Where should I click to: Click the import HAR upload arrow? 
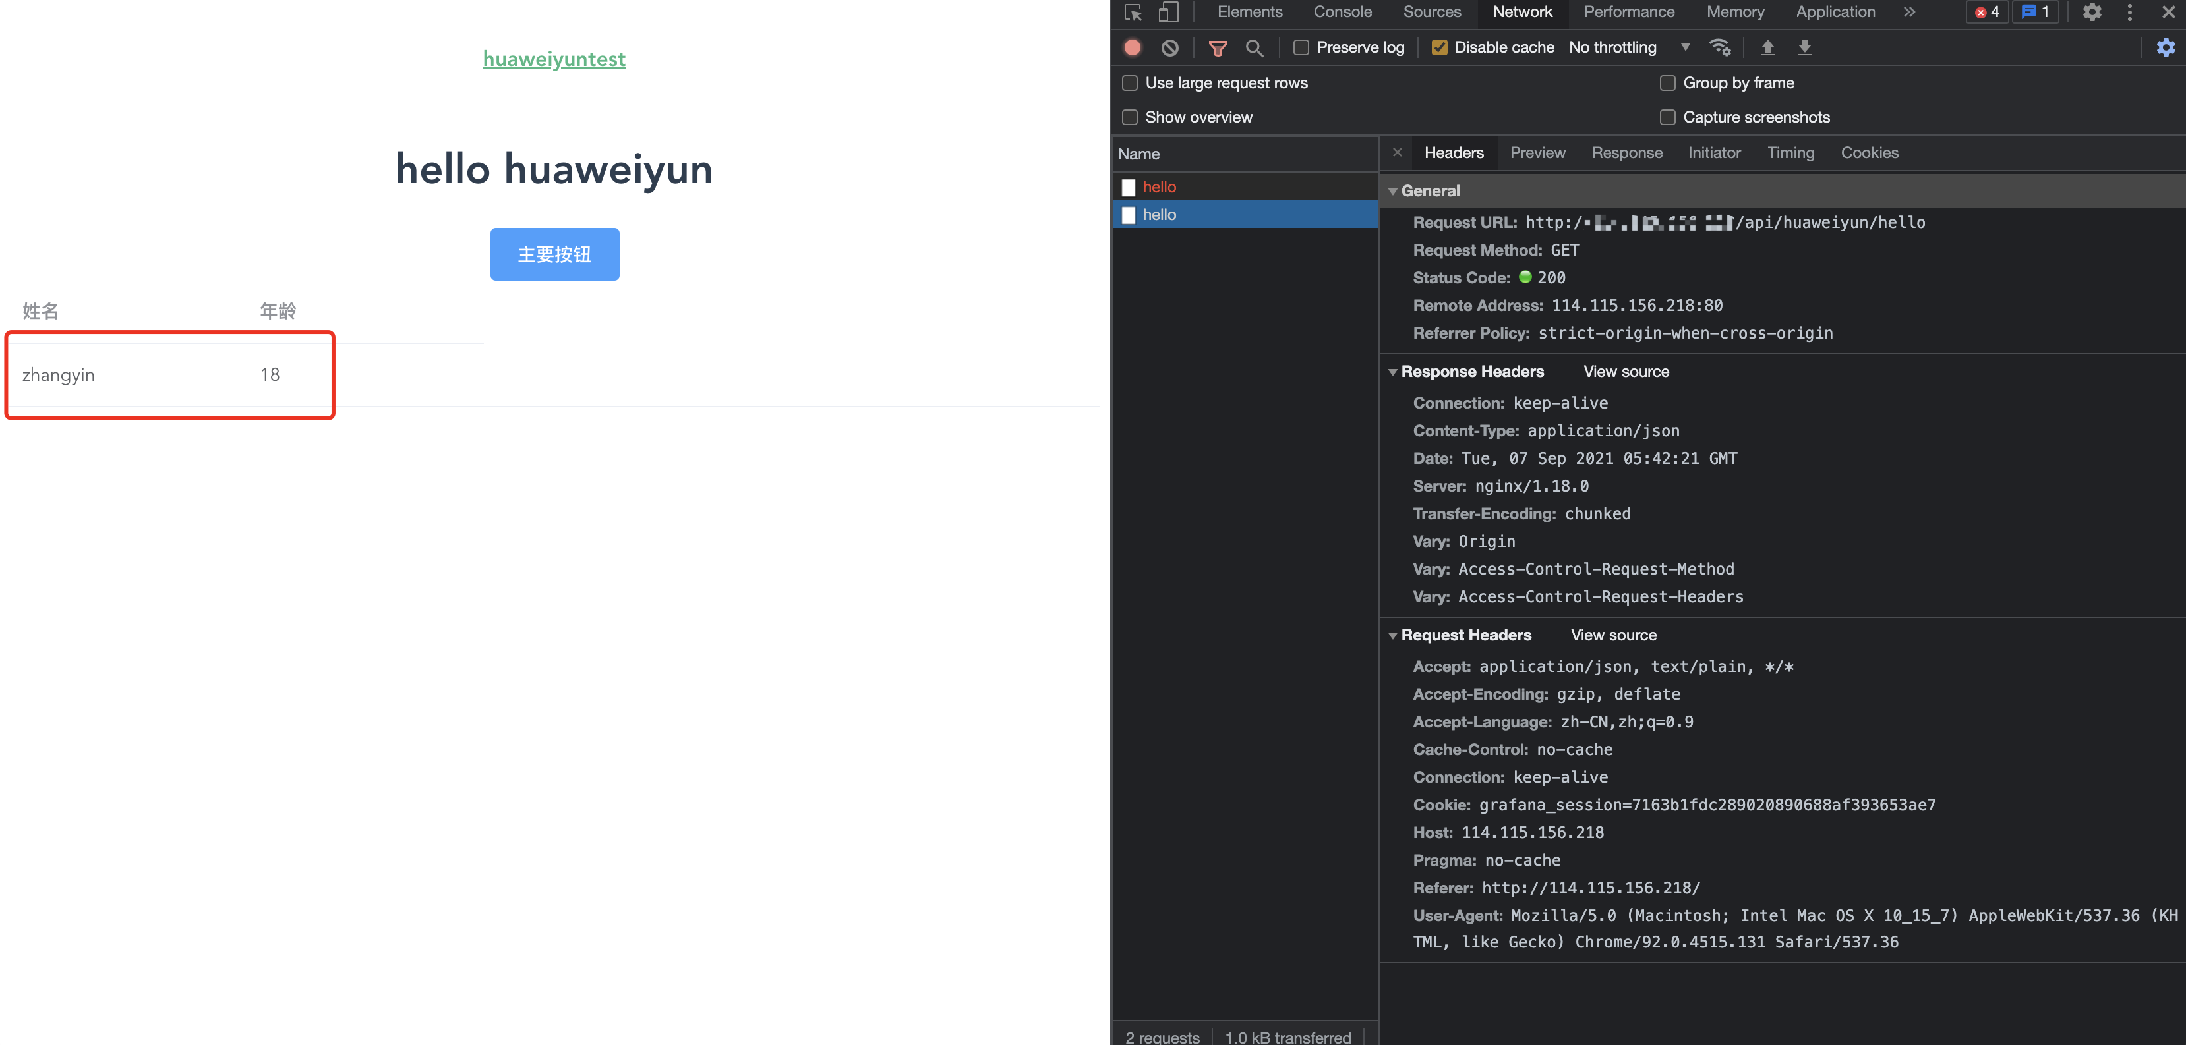click(1767, 47)
